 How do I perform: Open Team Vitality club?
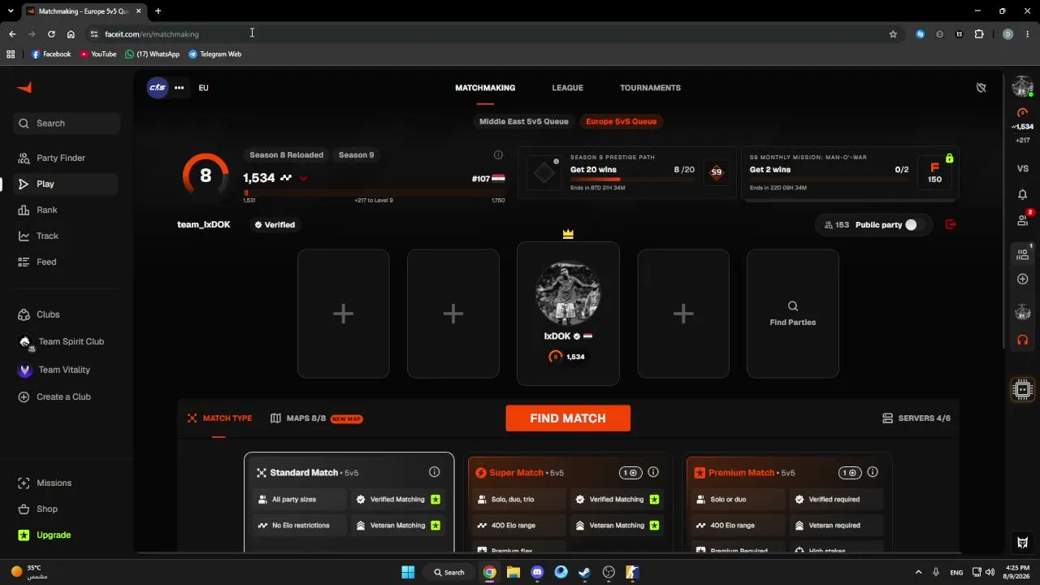[x=64, y=370]
